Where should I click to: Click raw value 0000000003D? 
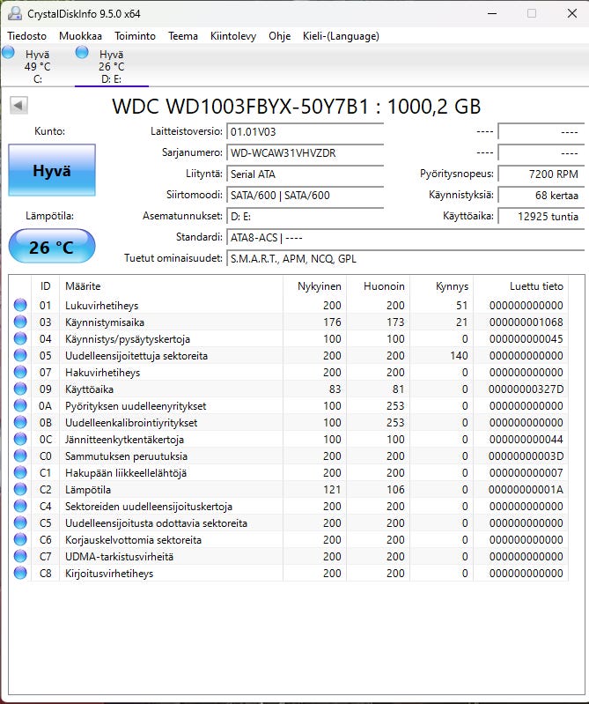[x=526, y=456]
